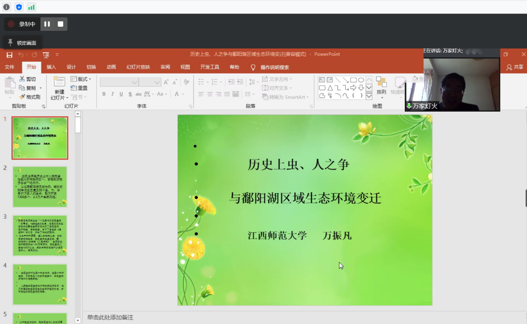Select the Format Painter (格式刷) tool
This screenshot has height=324, width=527.
(x=30, y=97)
